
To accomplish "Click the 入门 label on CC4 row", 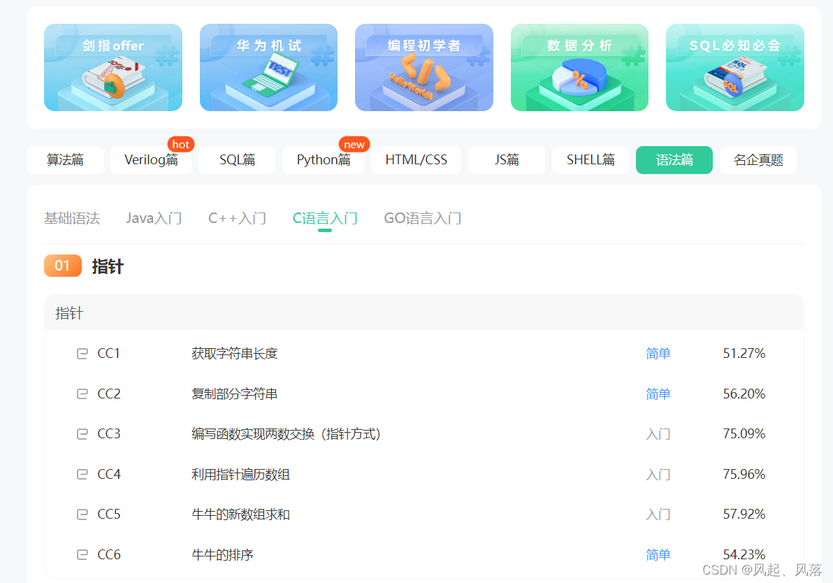I will tap(658, 474).
